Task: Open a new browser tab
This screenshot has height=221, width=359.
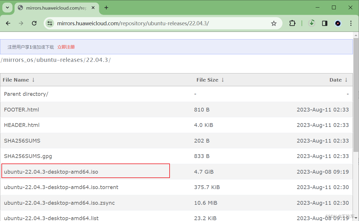Action: pyautogui.click(x=106, y=8)
